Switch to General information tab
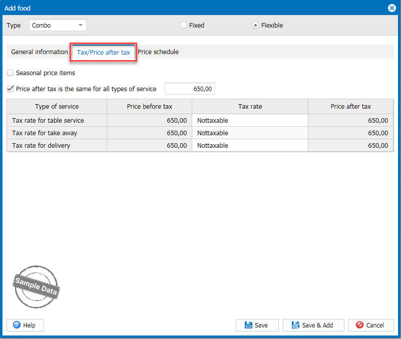 pyautogui.click(x=40, y=52)
